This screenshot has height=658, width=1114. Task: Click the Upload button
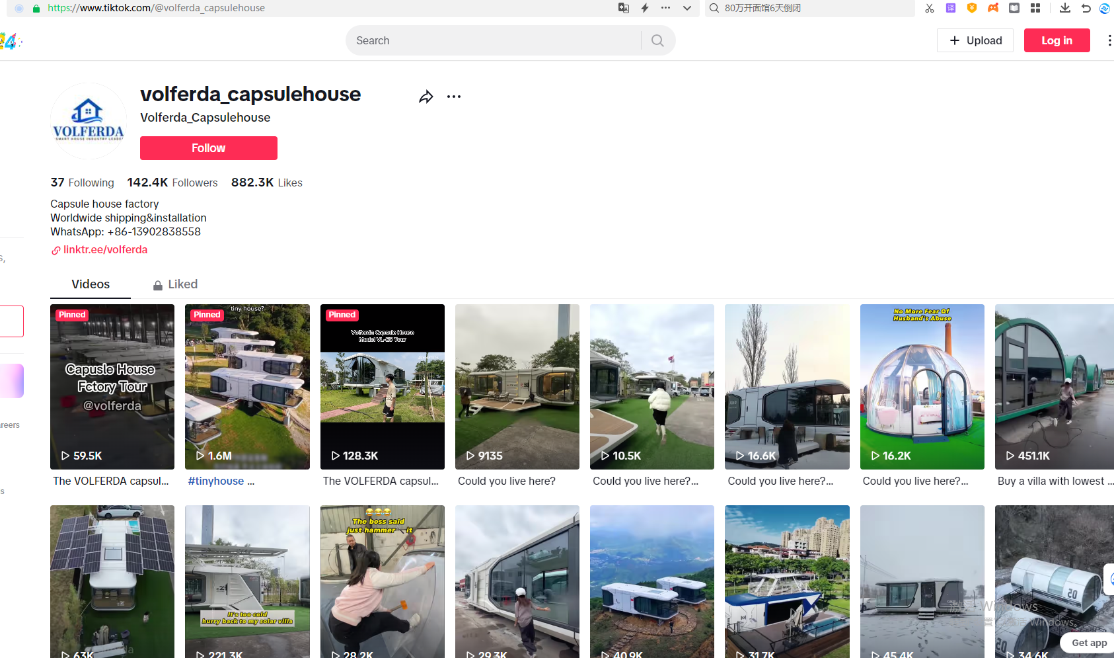(975, 40)
